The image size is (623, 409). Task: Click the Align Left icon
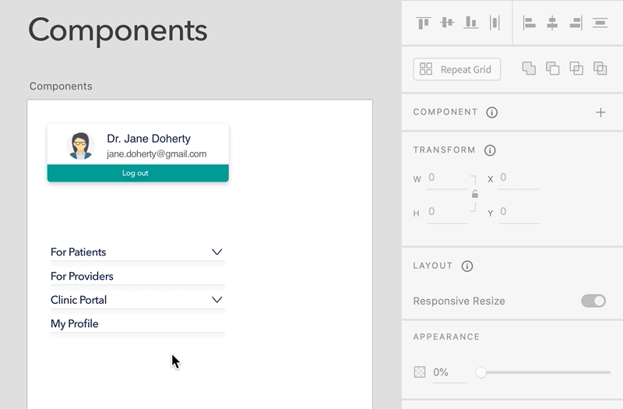pos(529,23)
